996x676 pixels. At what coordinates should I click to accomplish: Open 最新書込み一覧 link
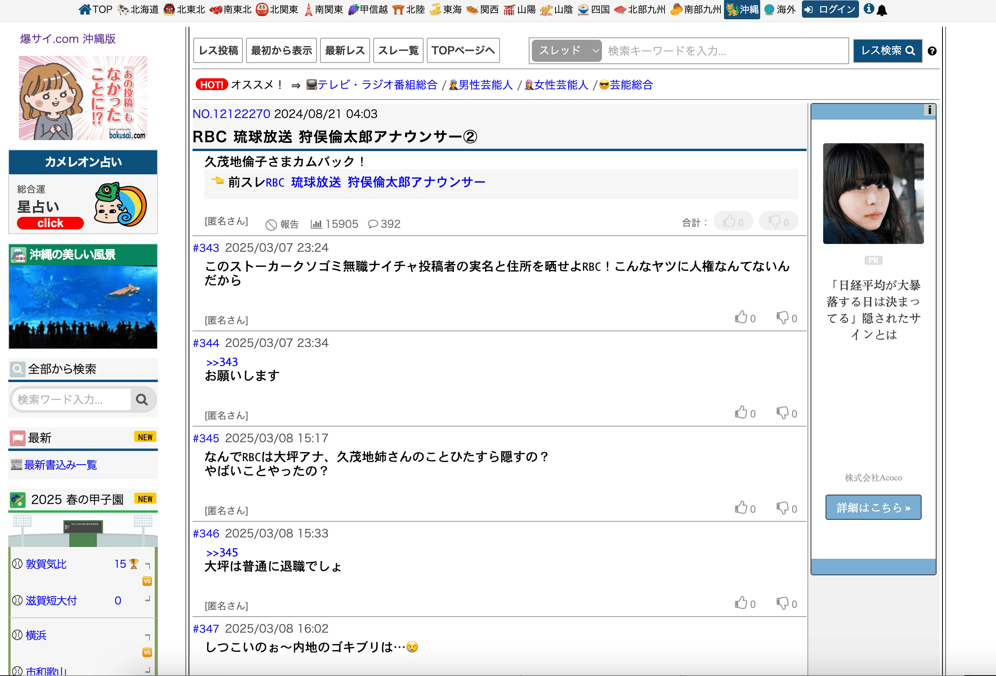click(60, 465)
